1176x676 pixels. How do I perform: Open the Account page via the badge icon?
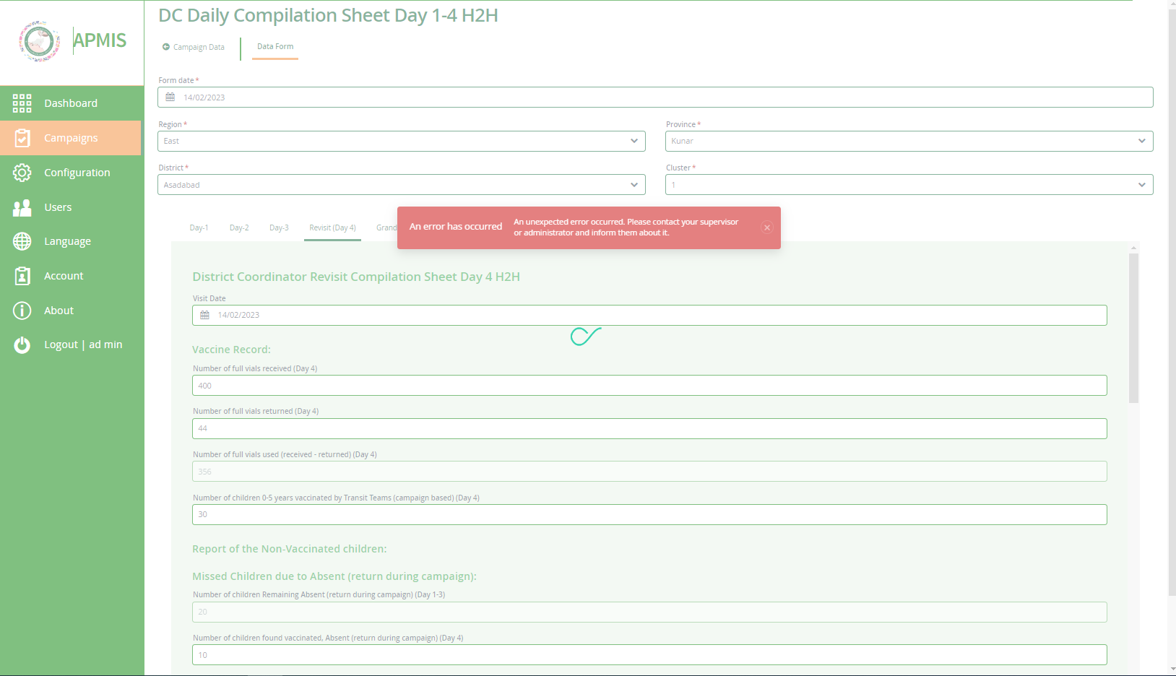coord(22,275)
